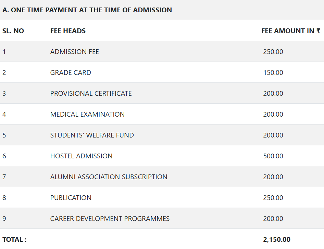Click the SL. NO column header

pos(13,31)
